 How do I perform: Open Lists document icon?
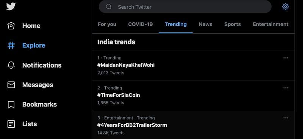pyautogui.click(x=11, y=124)
